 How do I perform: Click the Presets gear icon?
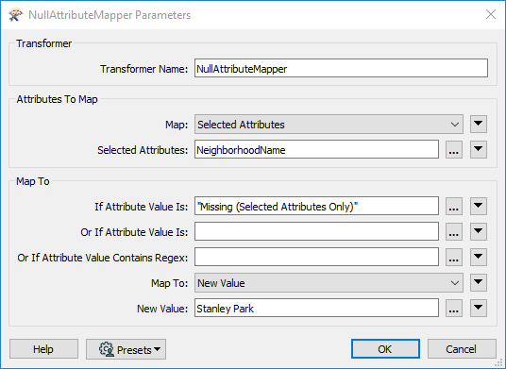point(107,349)
